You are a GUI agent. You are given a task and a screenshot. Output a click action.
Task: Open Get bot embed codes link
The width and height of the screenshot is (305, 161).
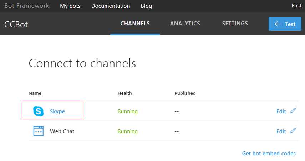269,154
